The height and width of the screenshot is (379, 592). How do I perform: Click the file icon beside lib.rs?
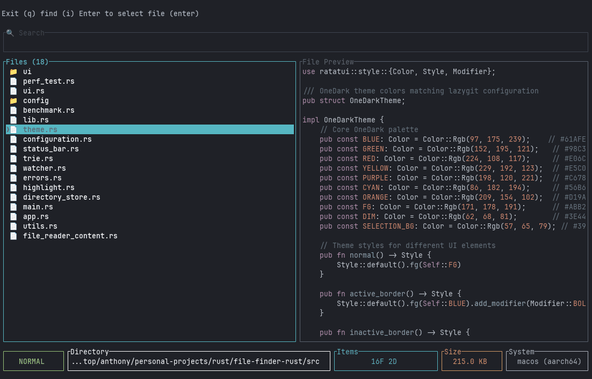coord(13,120)
